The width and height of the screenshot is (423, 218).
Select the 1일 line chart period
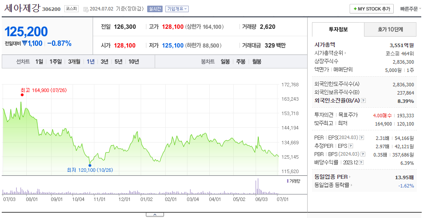pos(39,61)
